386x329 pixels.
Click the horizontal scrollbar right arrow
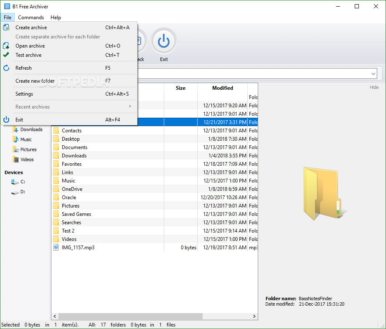[254, 316]
